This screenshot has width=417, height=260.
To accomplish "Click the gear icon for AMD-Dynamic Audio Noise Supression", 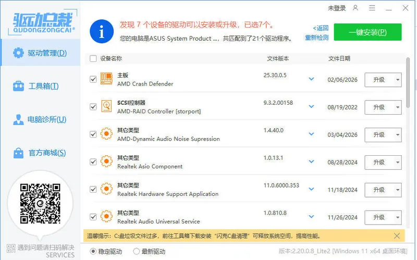I will click(106, 134).
